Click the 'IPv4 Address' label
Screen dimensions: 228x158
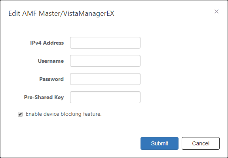pyautogui.click(x=47, y=43)
